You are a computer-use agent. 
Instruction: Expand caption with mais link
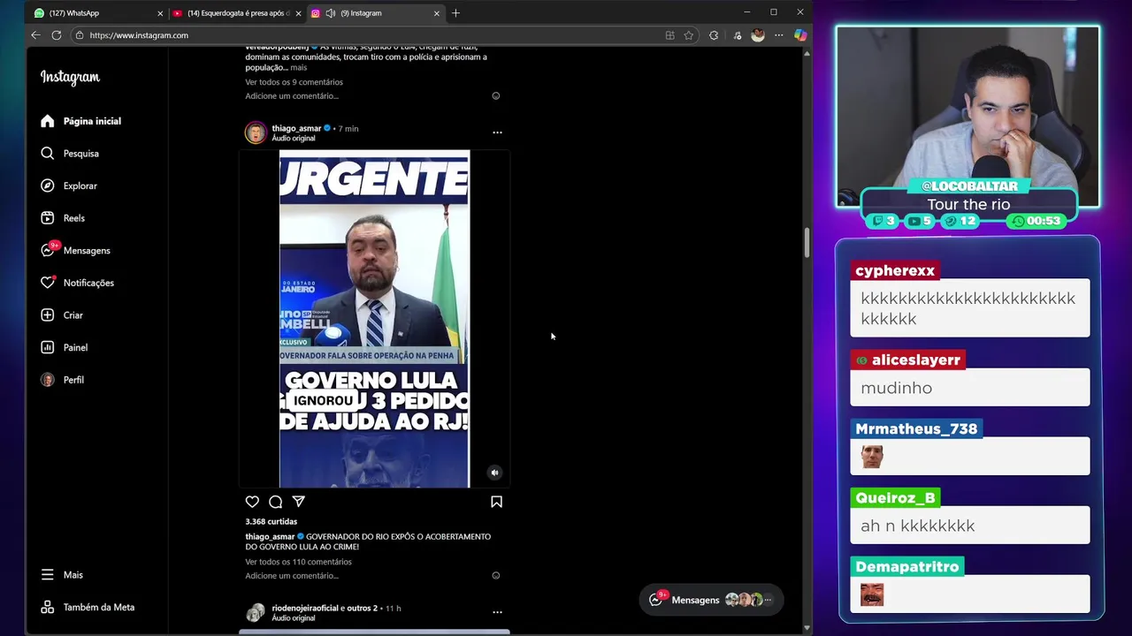coord(299,68)
